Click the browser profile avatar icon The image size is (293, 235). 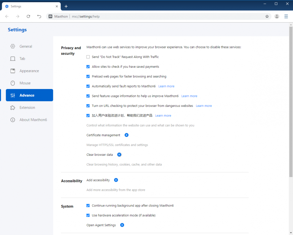(277, 16)
